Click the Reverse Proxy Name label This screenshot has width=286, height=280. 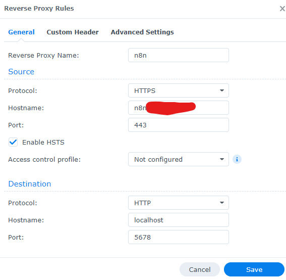(x=43, y=56)
